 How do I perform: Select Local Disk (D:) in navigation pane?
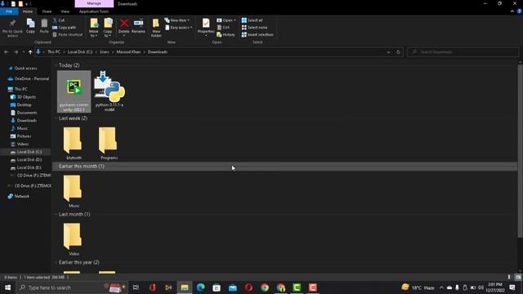click(x=29, y=160)
